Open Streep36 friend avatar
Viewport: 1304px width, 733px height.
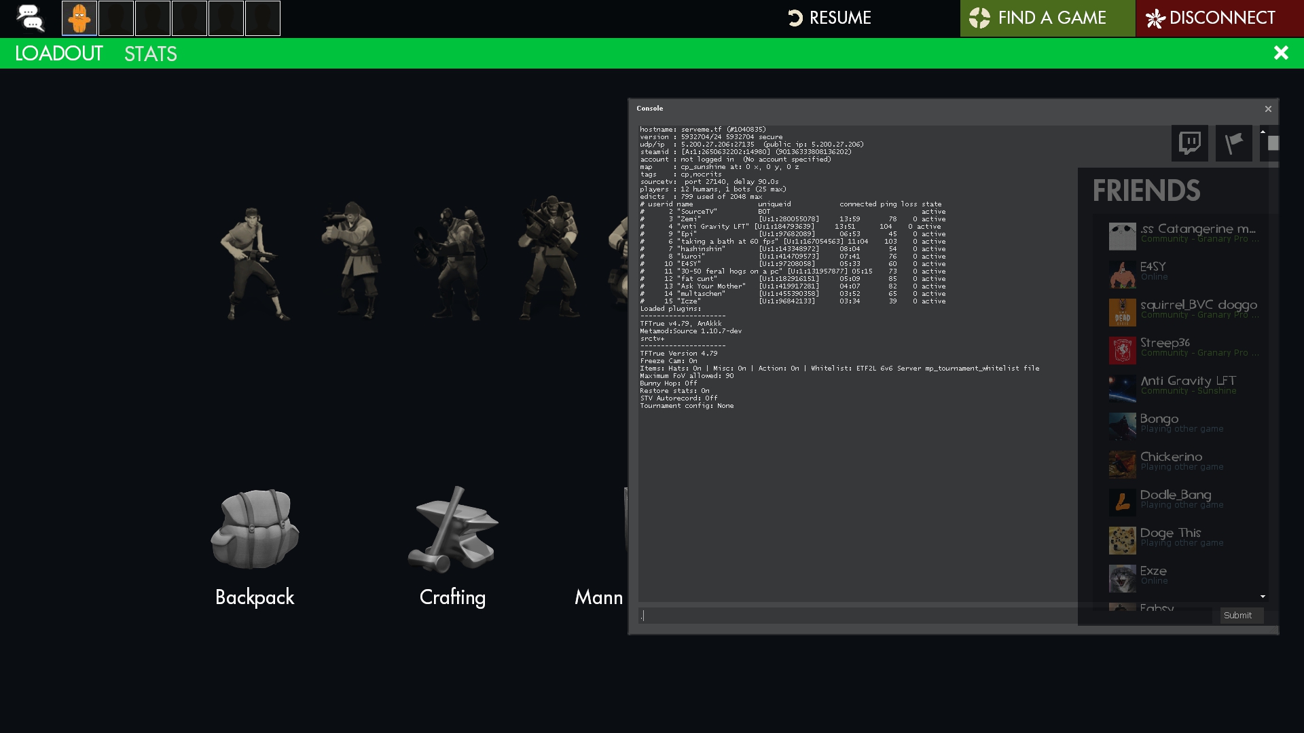click(1122, 351)
